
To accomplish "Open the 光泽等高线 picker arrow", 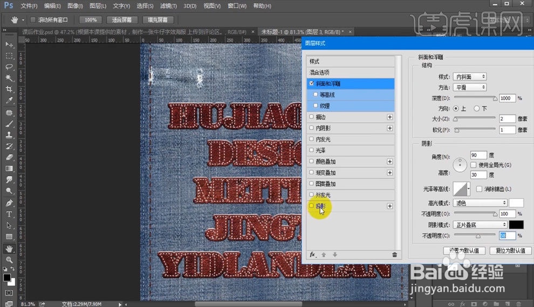I will [x=469, y=189].
